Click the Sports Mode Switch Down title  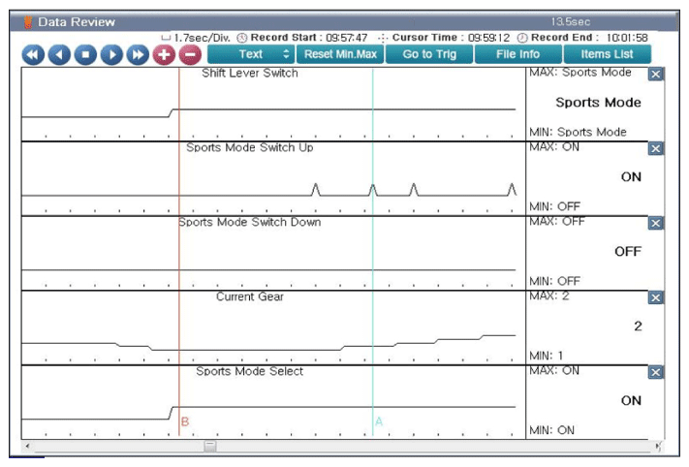tap(250, 222)
